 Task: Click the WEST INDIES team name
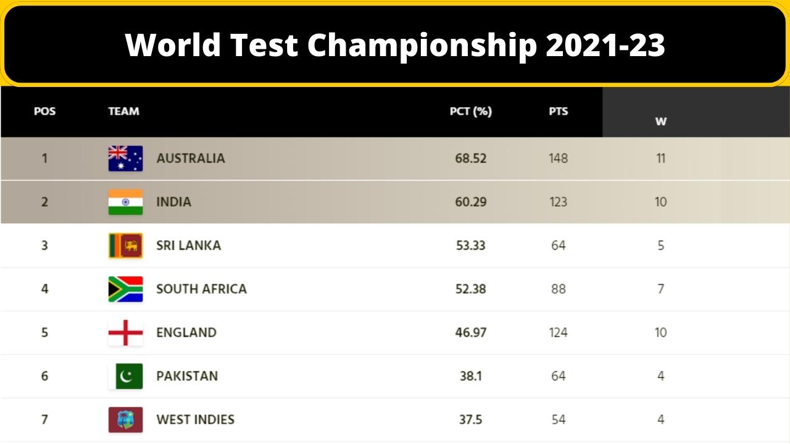[195, 419]
